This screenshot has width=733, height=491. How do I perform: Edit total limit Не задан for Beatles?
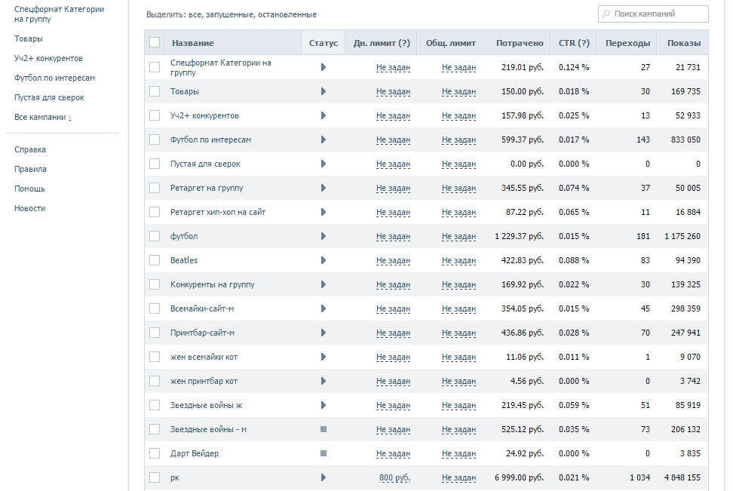tap(459, 260)
